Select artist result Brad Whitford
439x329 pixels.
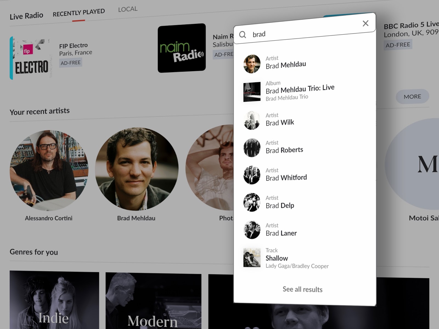pos(305,175)
